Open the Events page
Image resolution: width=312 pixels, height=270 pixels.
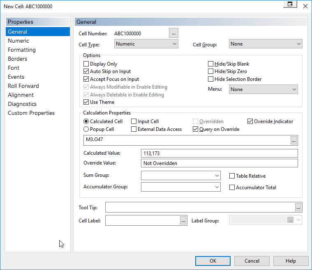point(38,77)
